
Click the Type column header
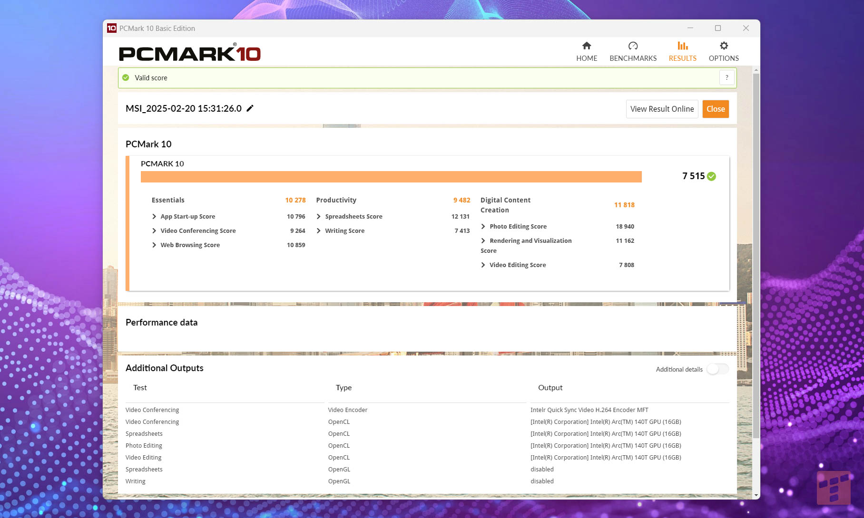(344, 387)
